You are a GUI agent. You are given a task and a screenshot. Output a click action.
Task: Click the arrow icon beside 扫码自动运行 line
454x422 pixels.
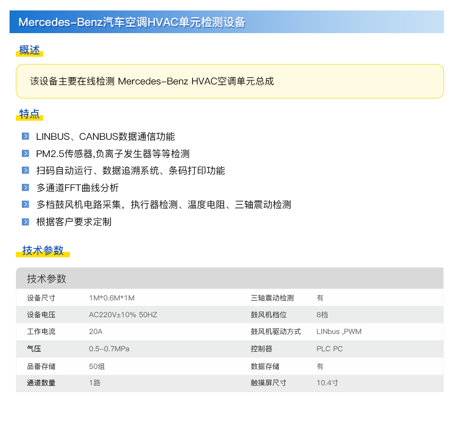[25, 171]
